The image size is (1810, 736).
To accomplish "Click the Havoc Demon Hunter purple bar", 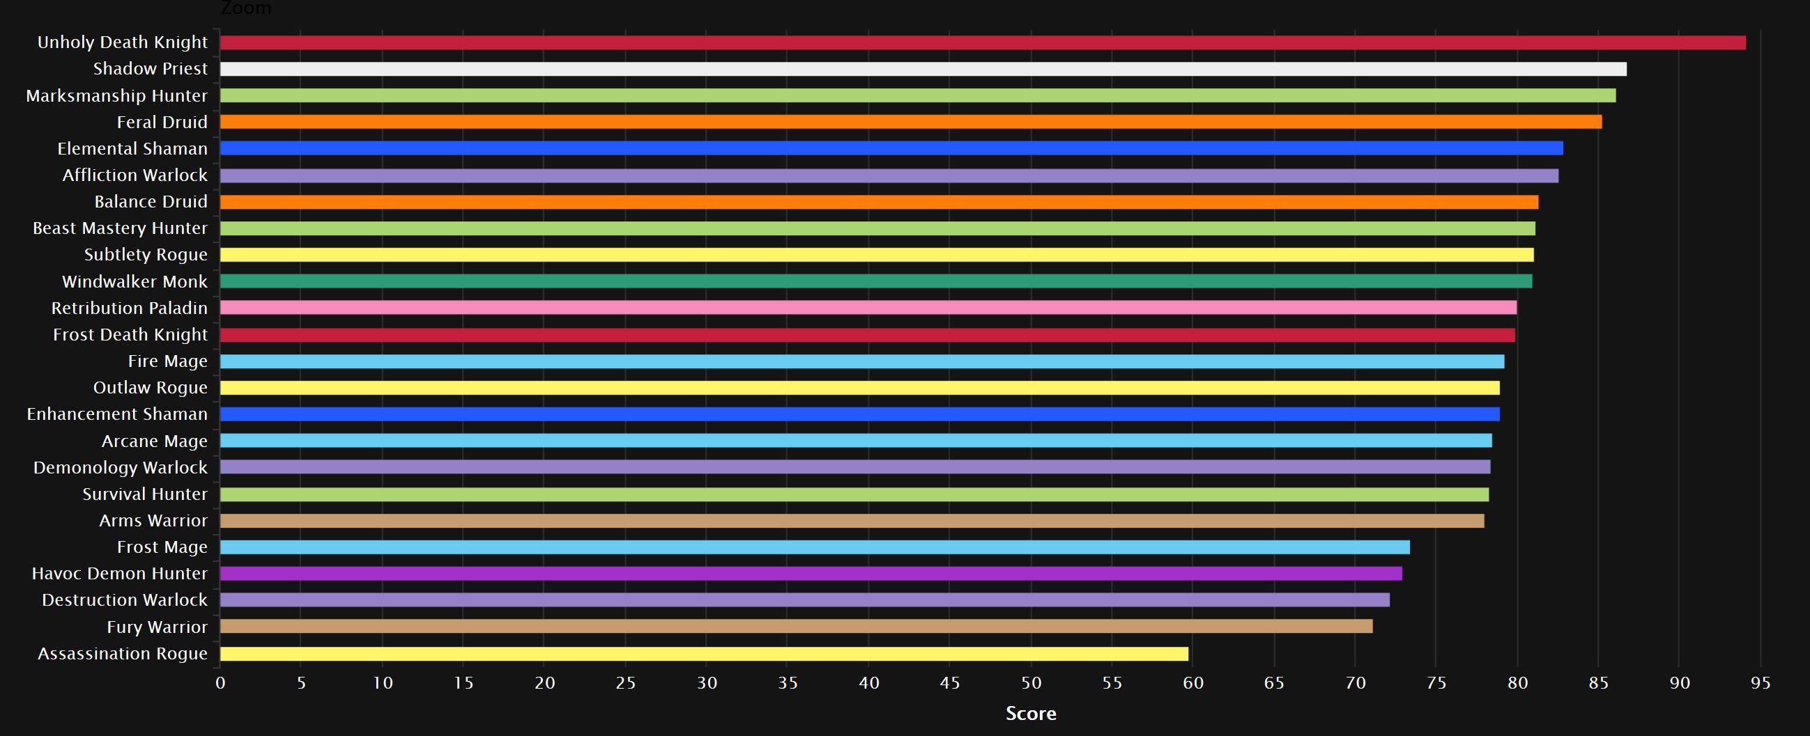I will tap(811, 574).
